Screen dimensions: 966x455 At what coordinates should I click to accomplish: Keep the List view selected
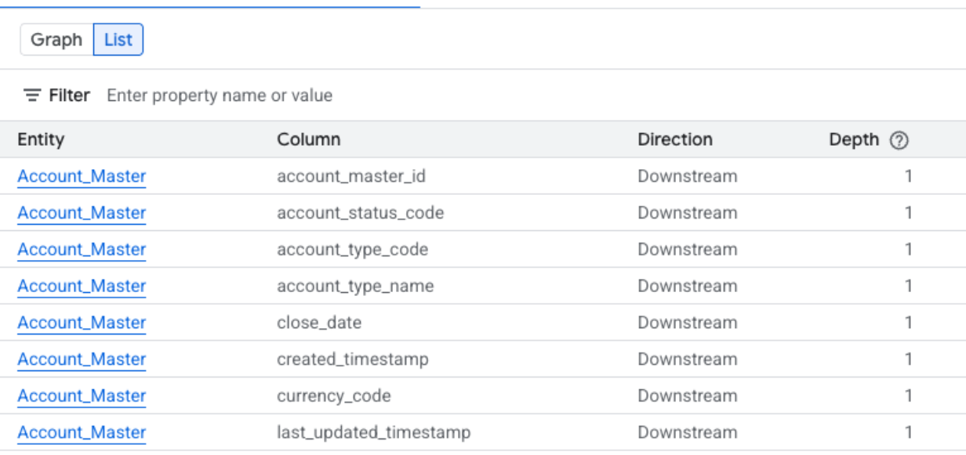(118, 39)
